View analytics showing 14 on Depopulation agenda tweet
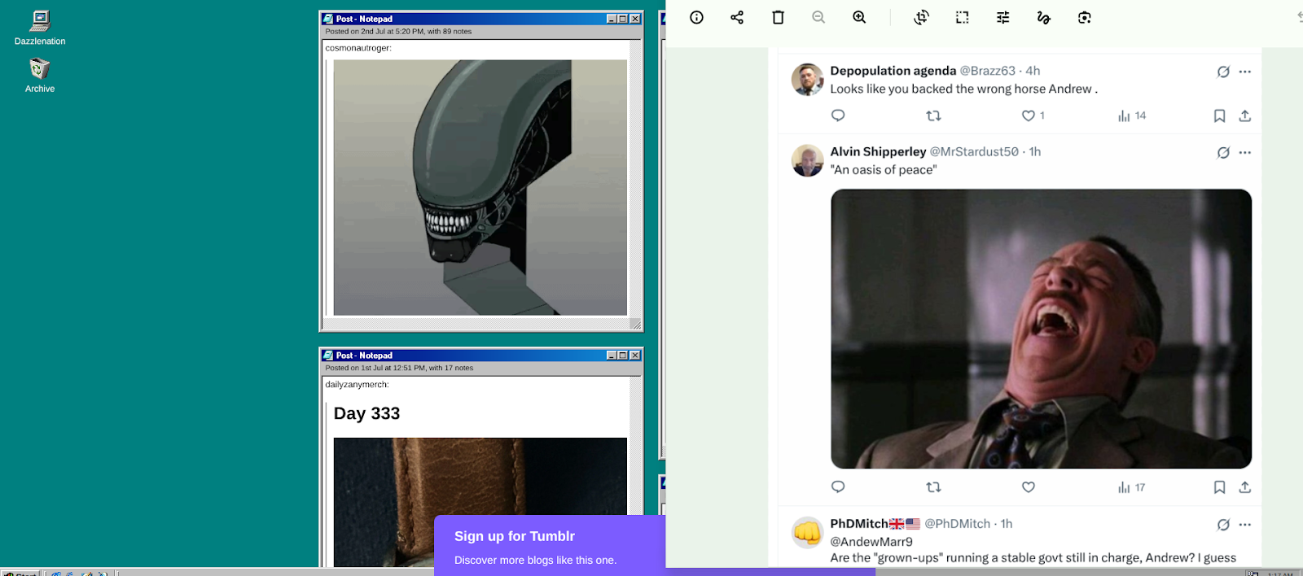Viewport: 1303px width, 576px height. [1132, 116]
